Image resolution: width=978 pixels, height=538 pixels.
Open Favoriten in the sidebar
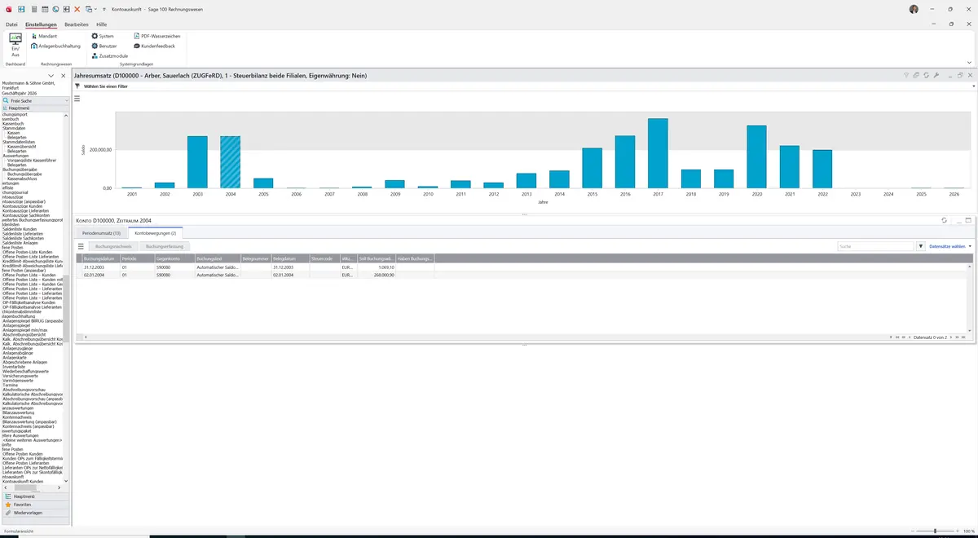click(36, 505)
